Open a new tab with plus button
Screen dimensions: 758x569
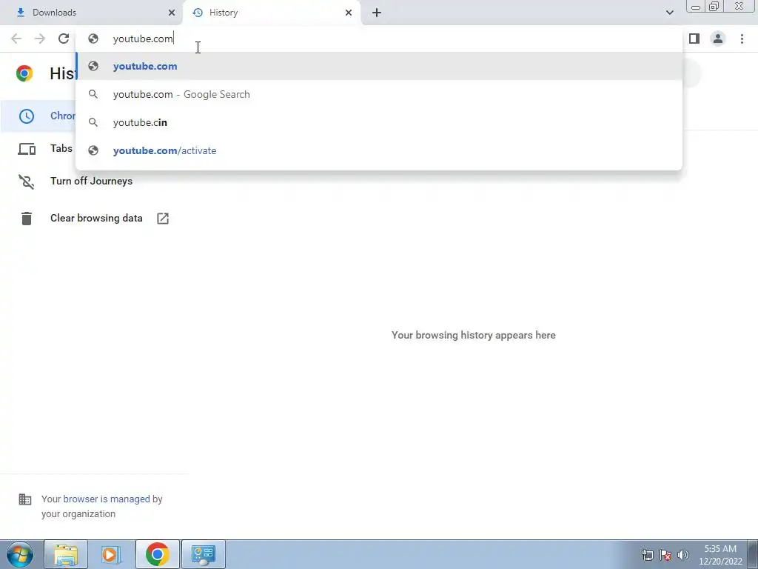(377, 13)
